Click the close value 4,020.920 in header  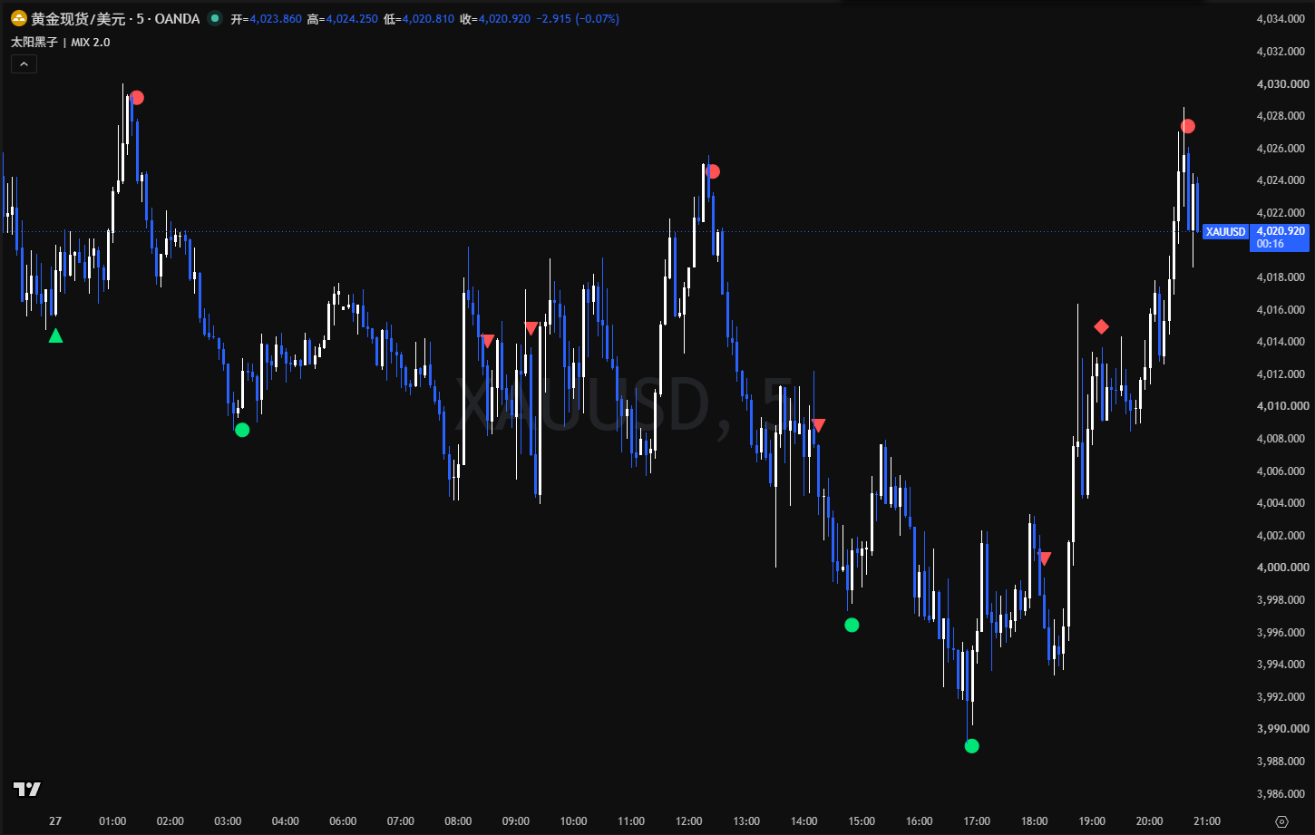point(504,18)
